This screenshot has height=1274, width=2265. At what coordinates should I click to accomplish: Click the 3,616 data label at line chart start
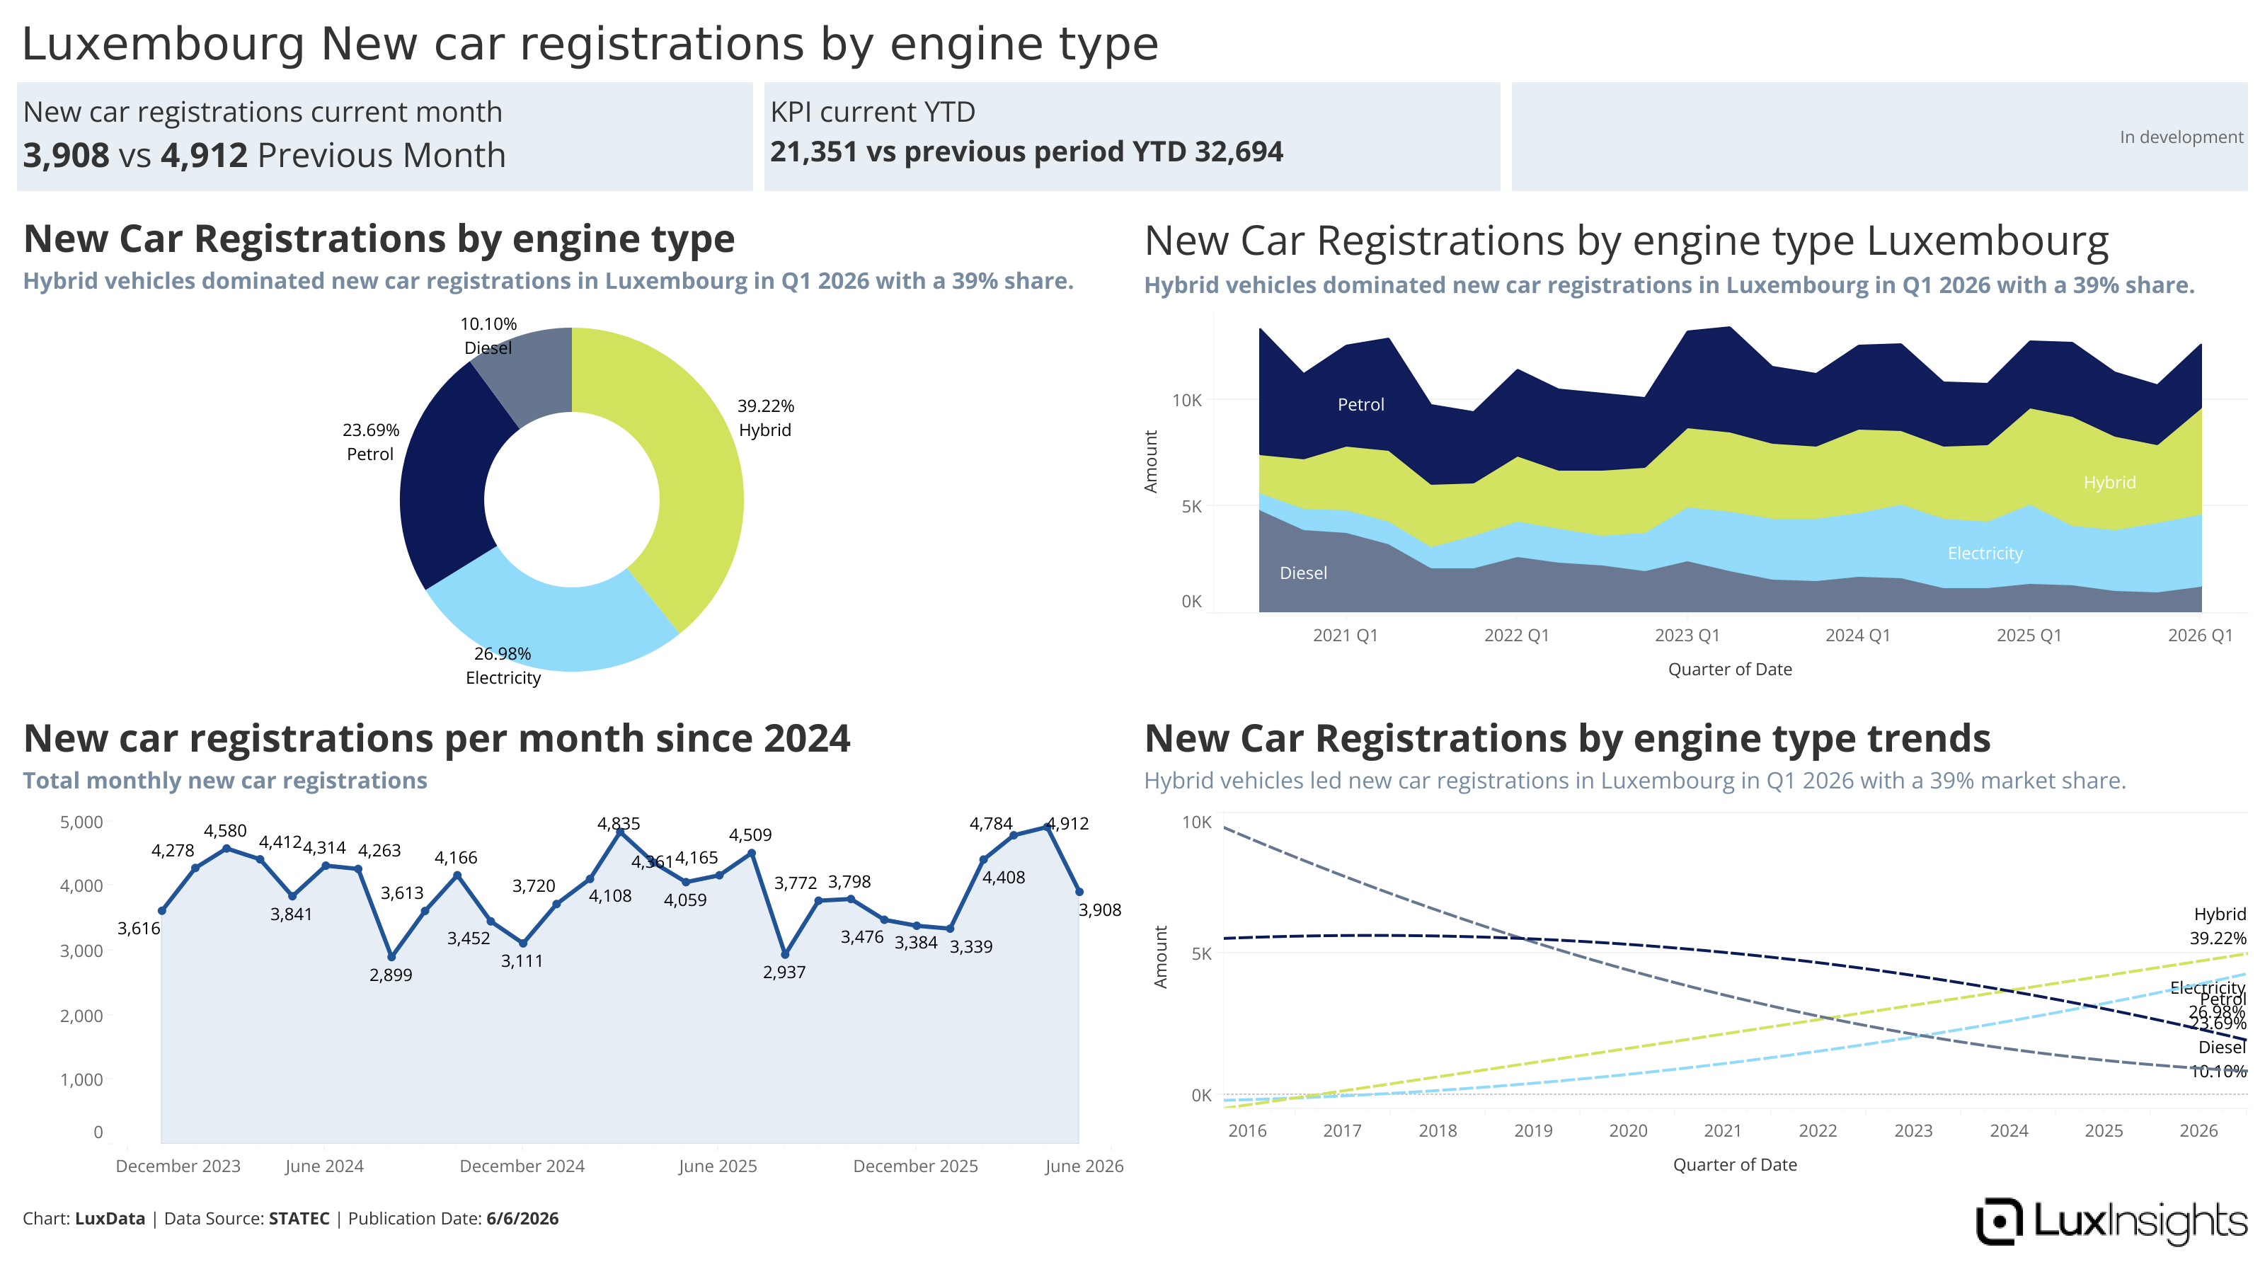pyautogui.click(x=139, y=929)
